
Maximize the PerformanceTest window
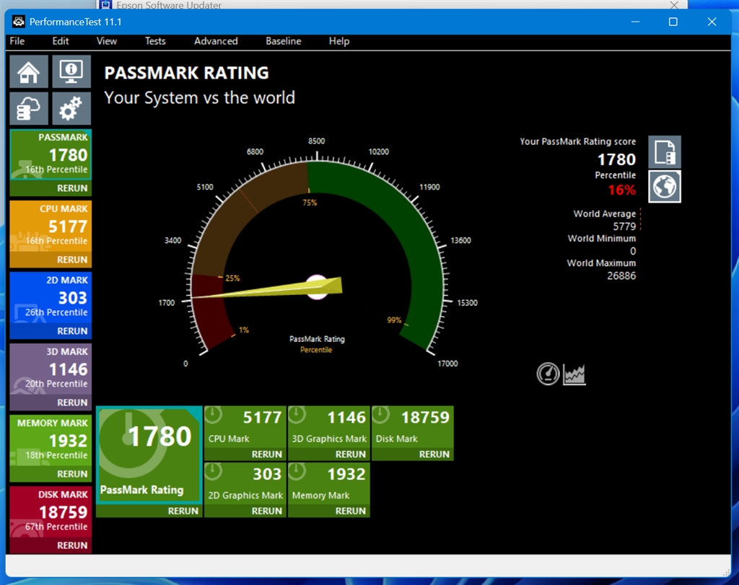(x=673, y=22)
